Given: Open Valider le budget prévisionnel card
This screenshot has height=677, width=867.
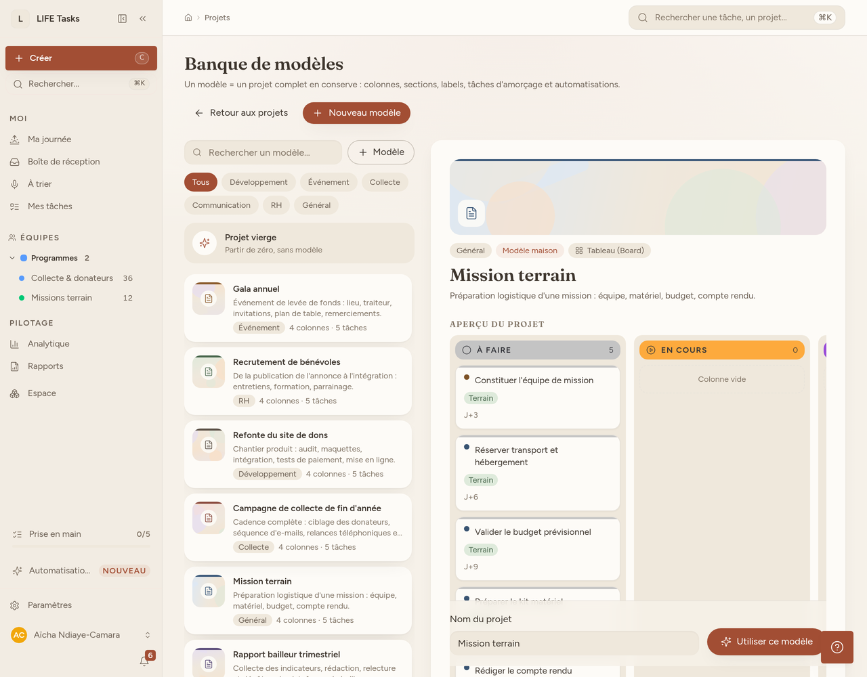Looking at the screenshot, I should click(538, 549).
